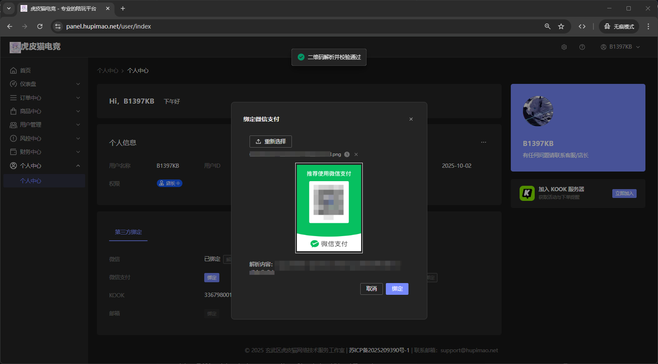Expand the 订单中心 sidebar menu
658x364 pixels.
[x=44, y=98]
